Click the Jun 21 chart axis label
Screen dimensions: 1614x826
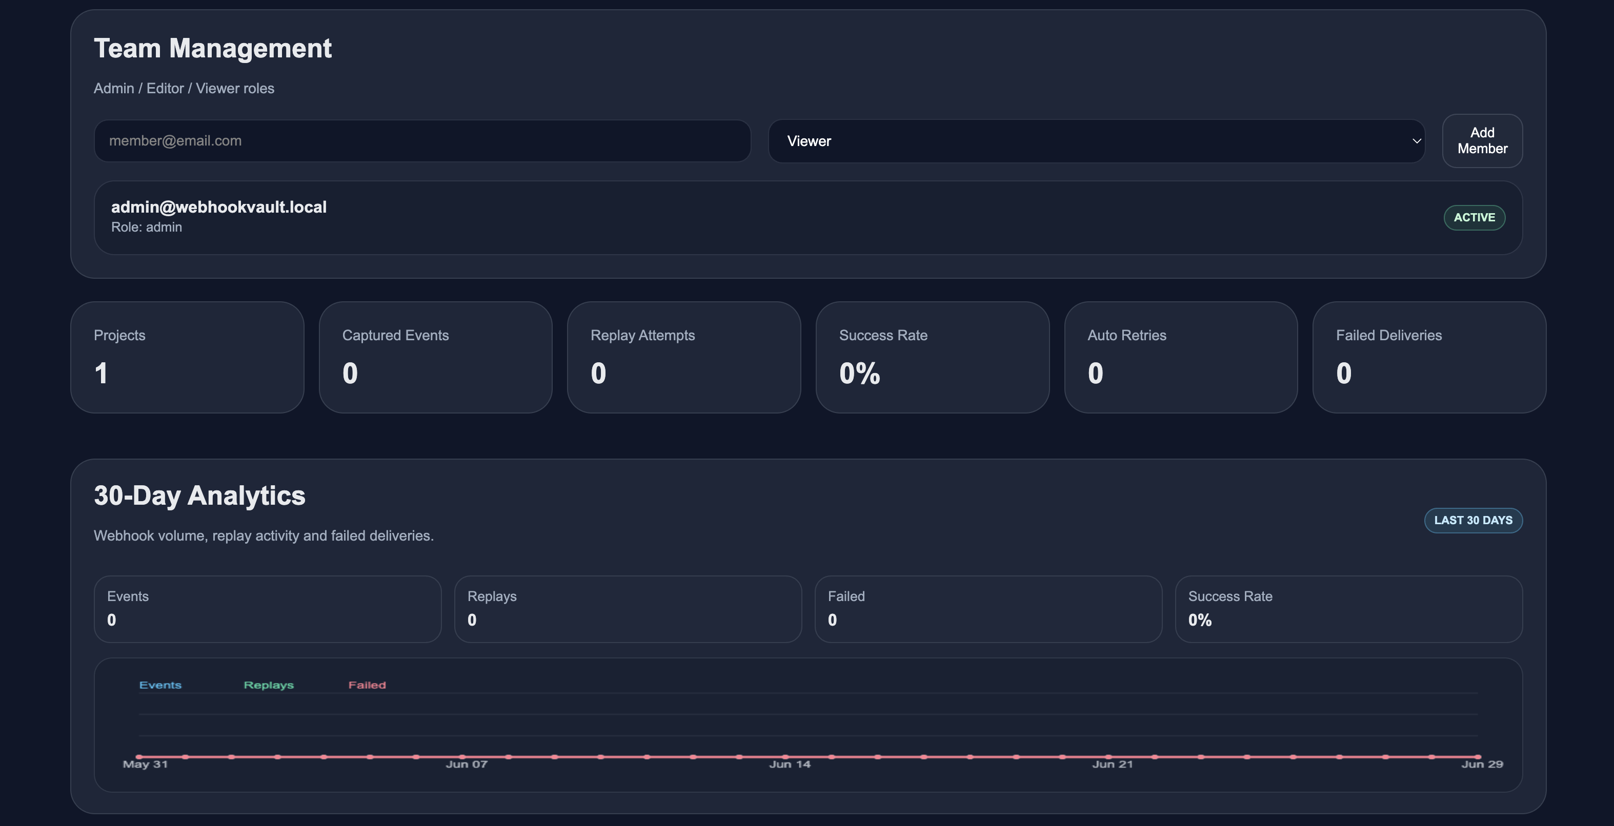click(1113, 764)
